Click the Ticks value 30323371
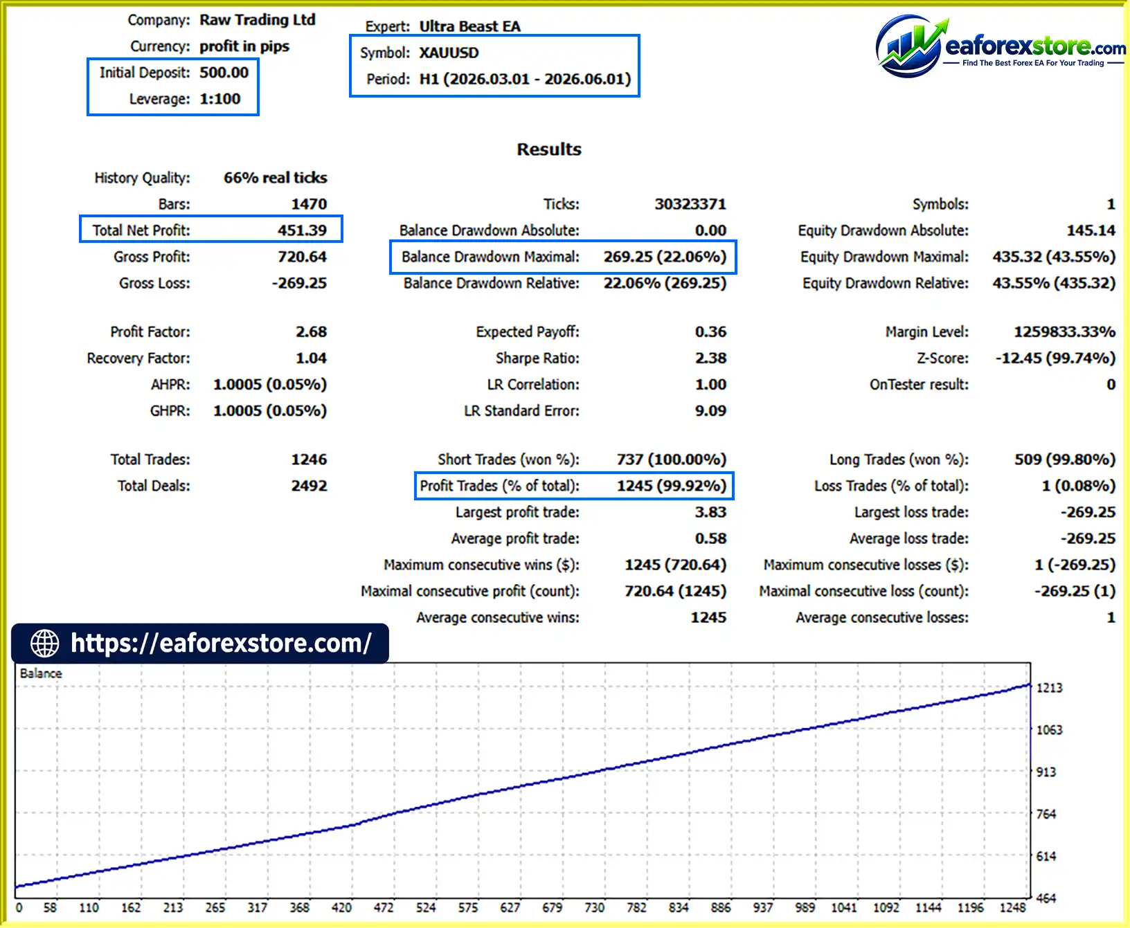Screen dimensions: 1130x928 (690, 204)
